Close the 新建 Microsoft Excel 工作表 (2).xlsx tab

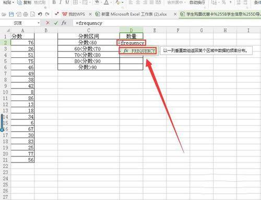[x=175, y=14]
